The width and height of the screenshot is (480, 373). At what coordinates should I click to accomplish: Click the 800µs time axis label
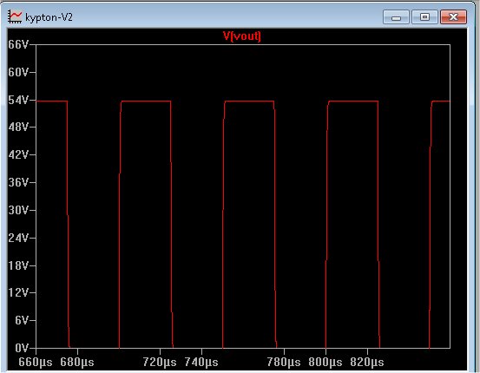click(325, 363)
